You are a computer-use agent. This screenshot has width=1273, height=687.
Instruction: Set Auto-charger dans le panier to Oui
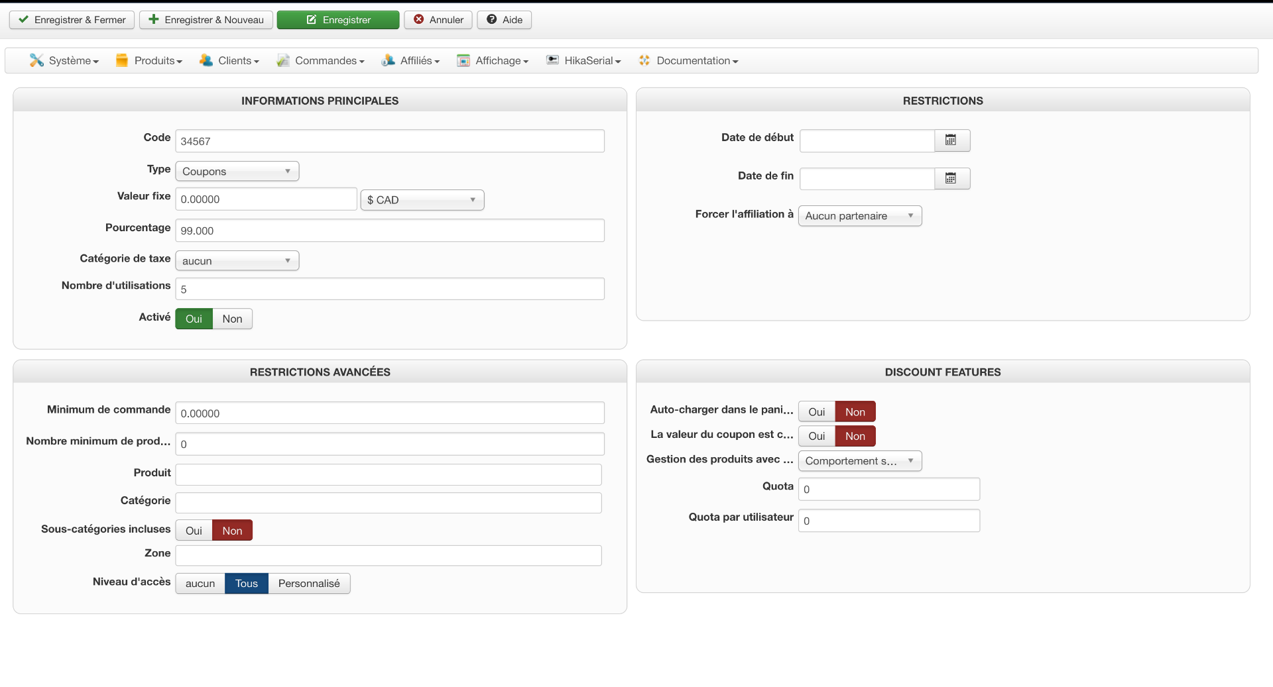[817, 412]
